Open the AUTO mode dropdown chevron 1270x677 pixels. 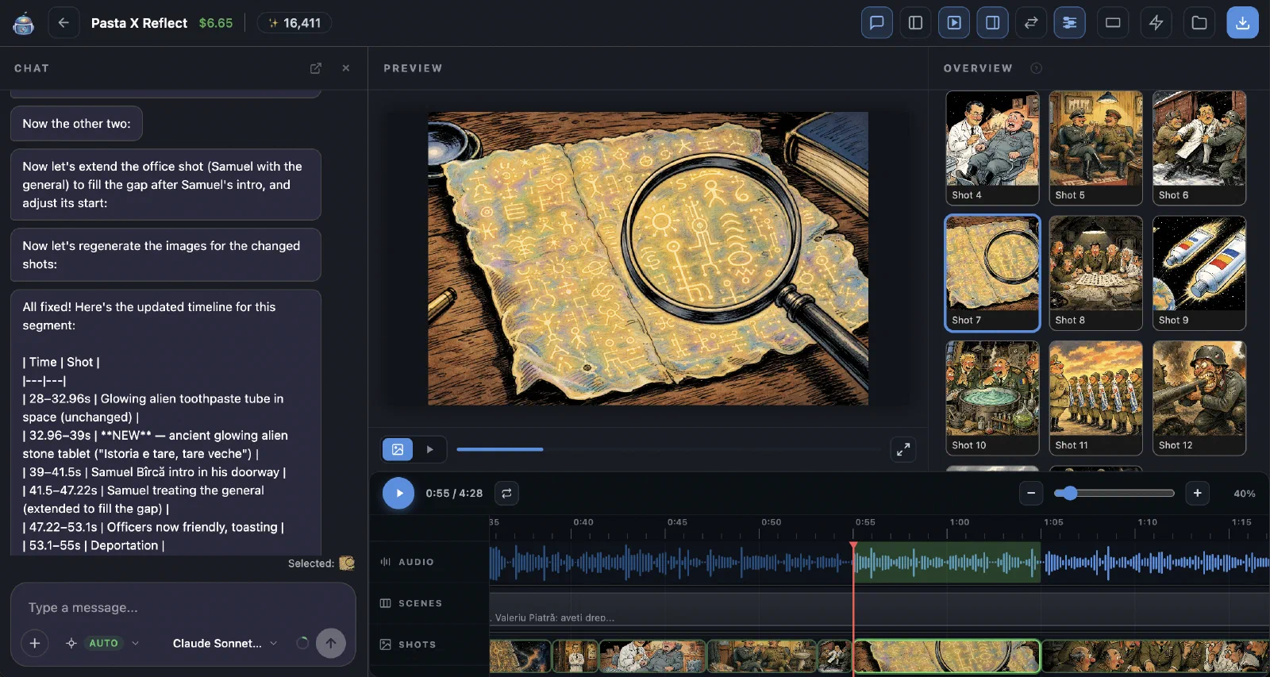coord(136,644)
